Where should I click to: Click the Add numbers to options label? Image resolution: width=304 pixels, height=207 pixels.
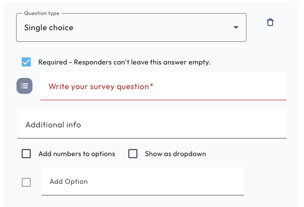click(x=77, y=154)
